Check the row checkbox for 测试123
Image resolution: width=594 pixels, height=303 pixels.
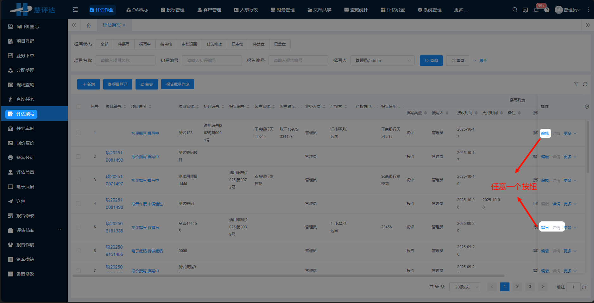click(79, 133)
